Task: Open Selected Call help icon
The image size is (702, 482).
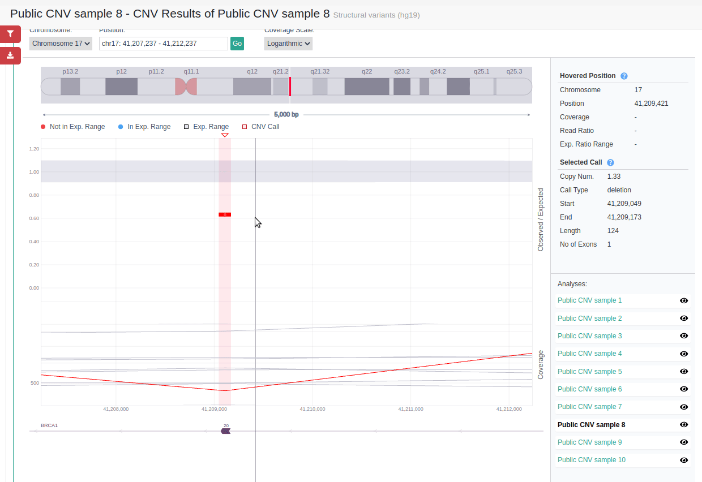Action: (610, 162)
